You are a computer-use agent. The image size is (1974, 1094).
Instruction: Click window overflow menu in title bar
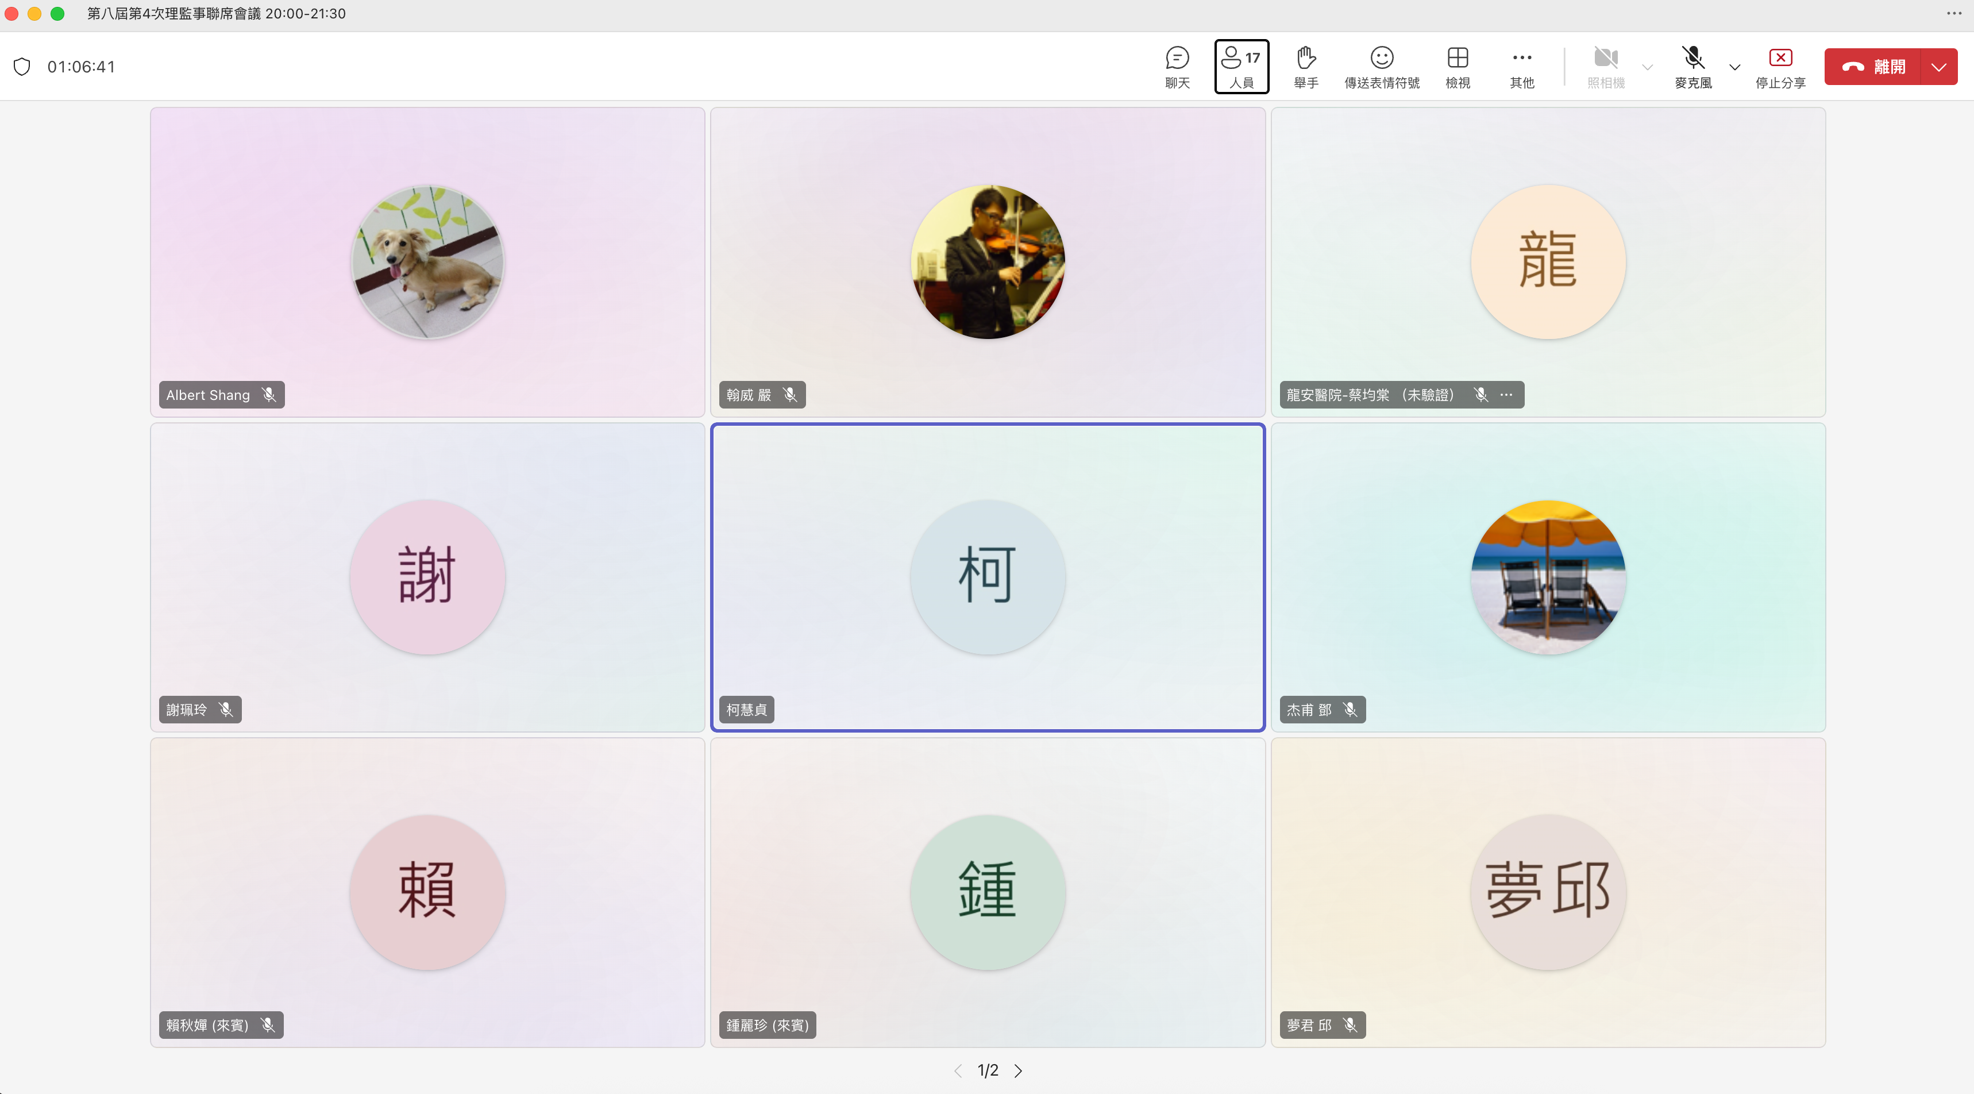click(x=1953, y=14)
